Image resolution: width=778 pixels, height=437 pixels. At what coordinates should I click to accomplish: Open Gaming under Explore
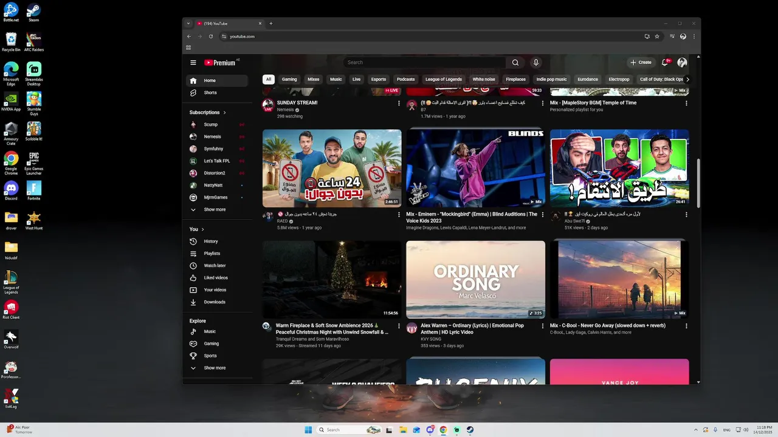(x=217, y=344)
